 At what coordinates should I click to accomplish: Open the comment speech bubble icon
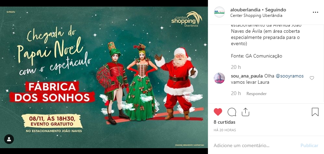tap(231, 112)
